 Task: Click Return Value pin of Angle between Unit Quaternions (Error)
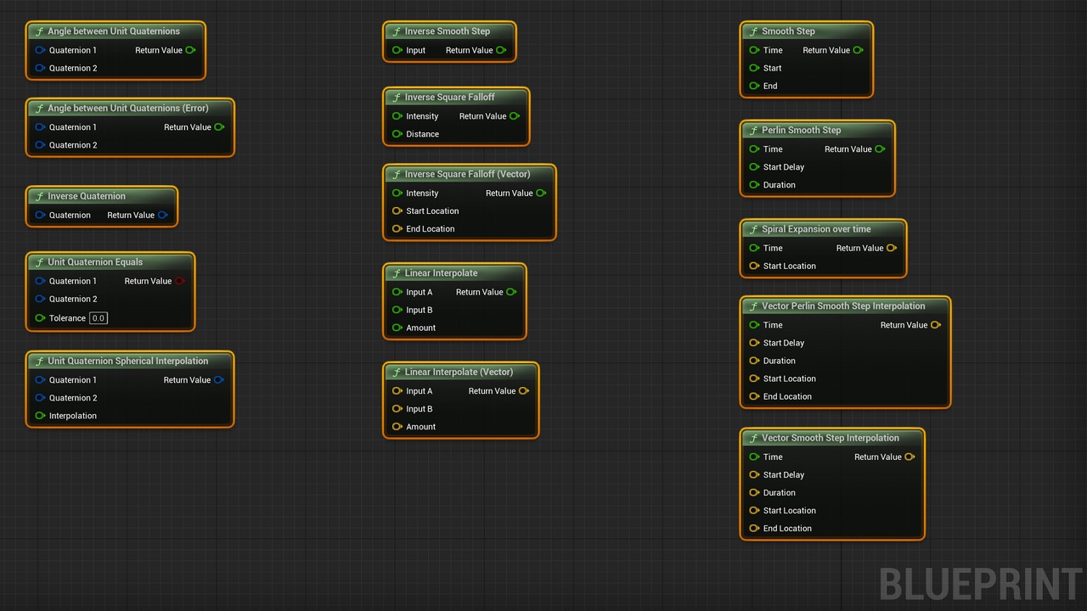(219, 127)
